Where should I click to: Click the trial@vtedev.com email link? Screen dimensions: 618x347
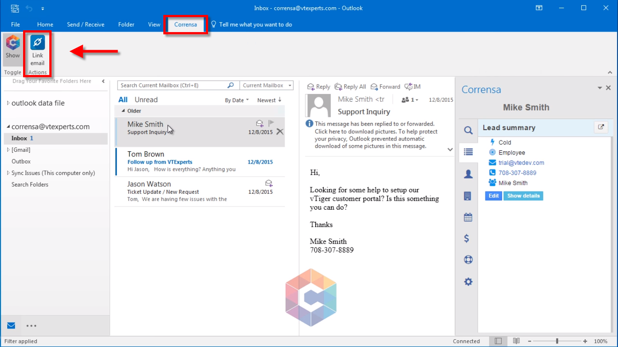(521, 163)
